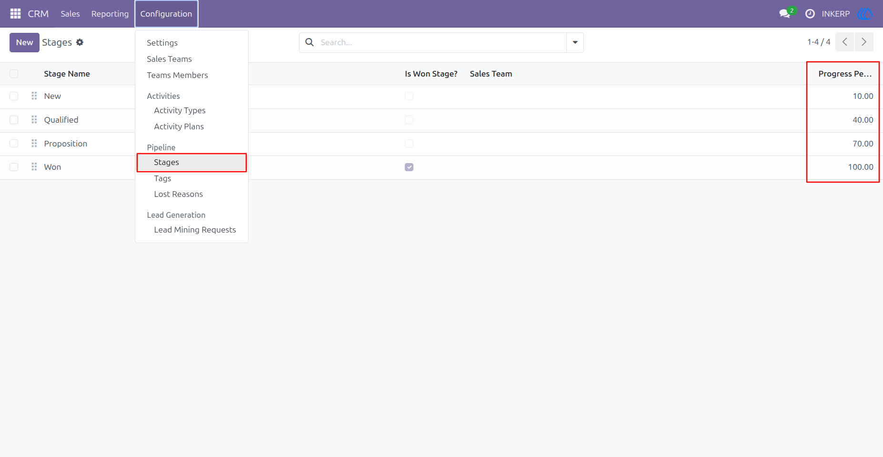The width and height of the screenshot is (883, 457).
Task: Toggle the select-all header checkbox
Action: point(14,74)
